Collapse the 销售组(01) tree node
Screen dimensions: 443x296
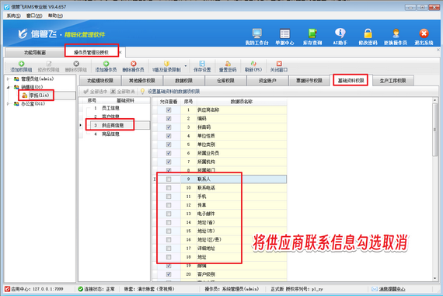pyautogui.click(x=8, y=87)
